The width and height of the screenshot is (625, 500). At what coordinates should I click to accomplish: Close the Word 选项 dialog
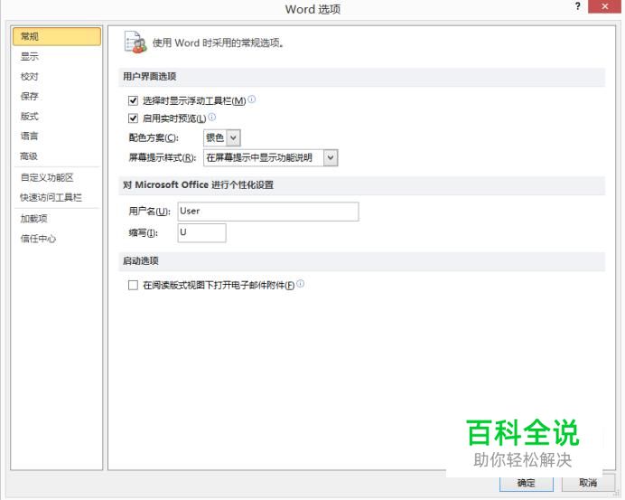coord(604,6)
